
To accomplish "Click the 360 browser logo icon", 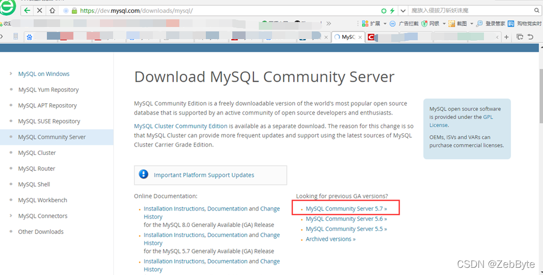I will [x=8, y=8].
